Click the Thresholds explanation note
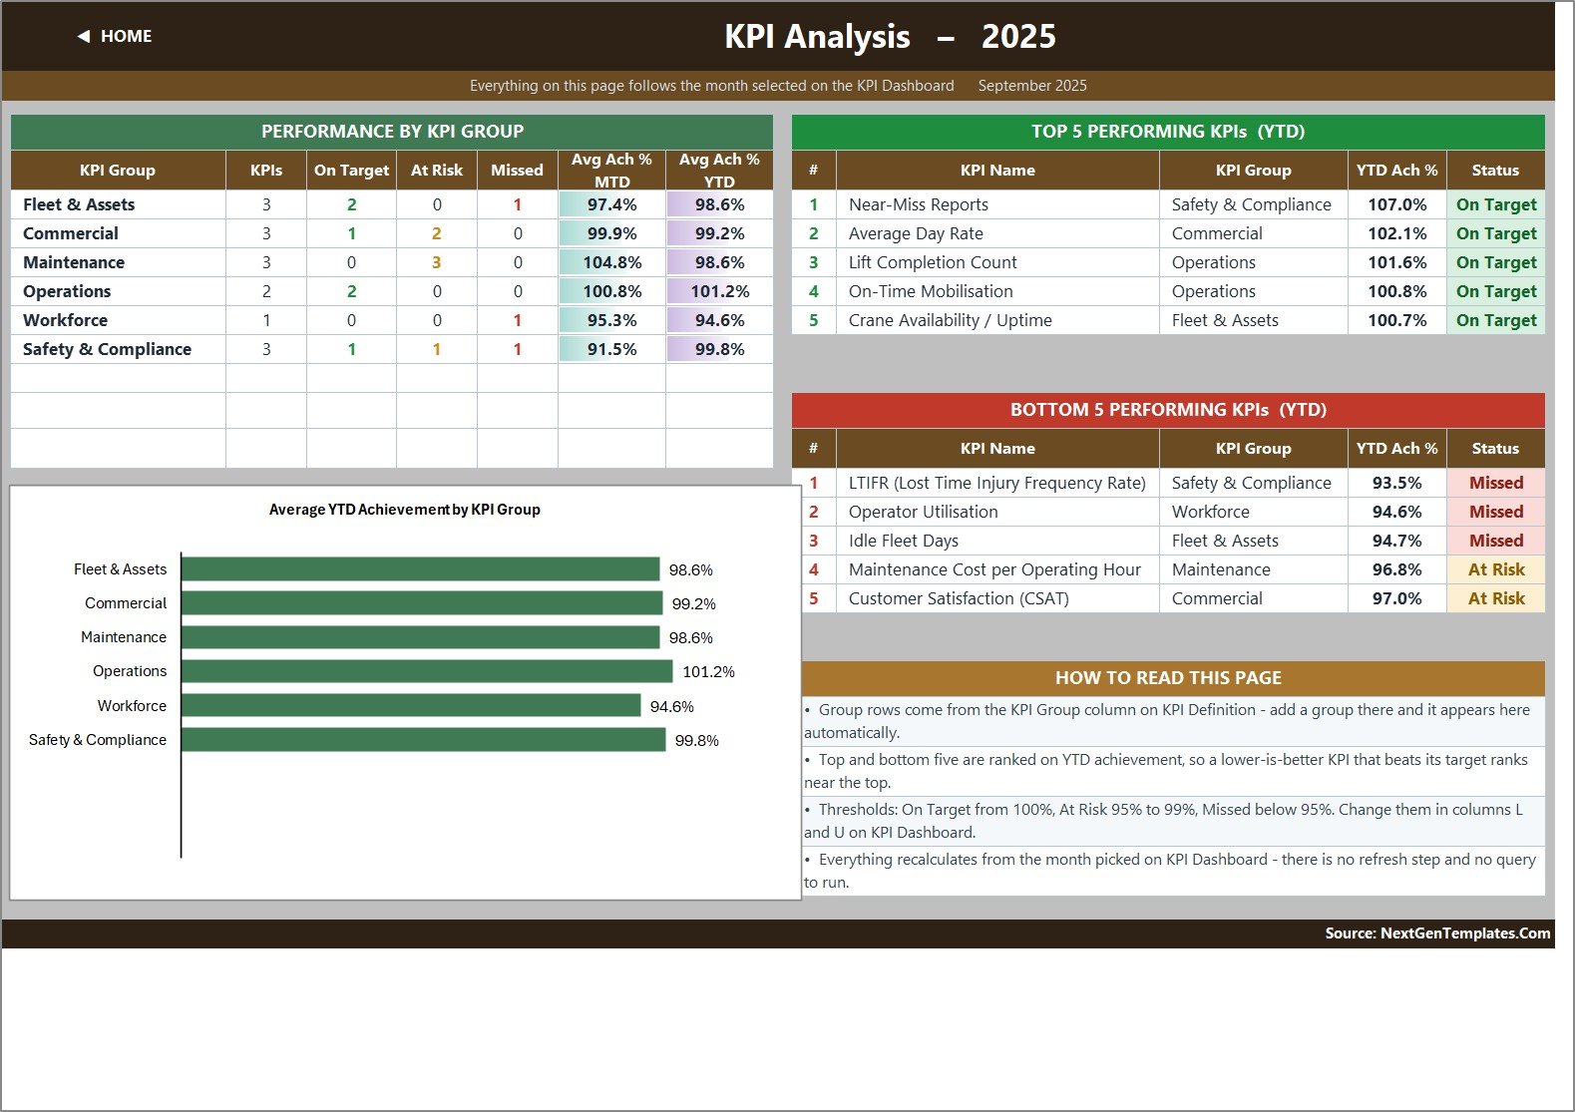The height and width of the screenshot is (1112, 1575). tap(1173, 821)
